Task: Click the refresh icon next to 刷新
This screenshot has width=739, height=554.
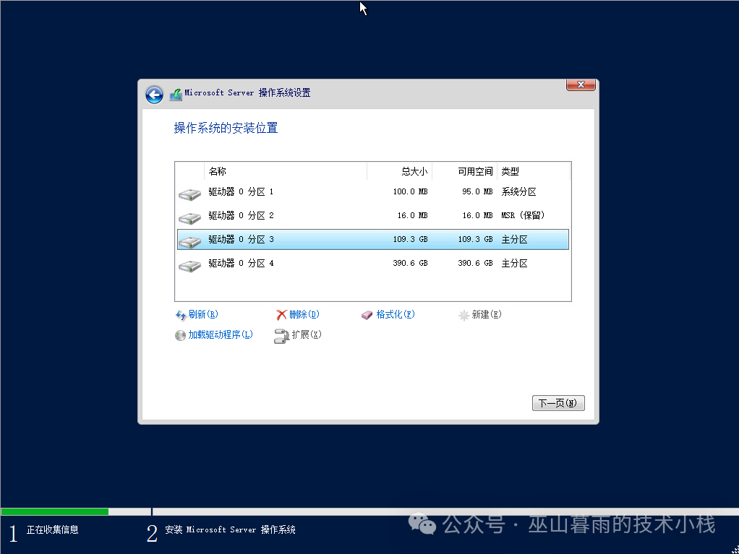Action: pos(181,315)
